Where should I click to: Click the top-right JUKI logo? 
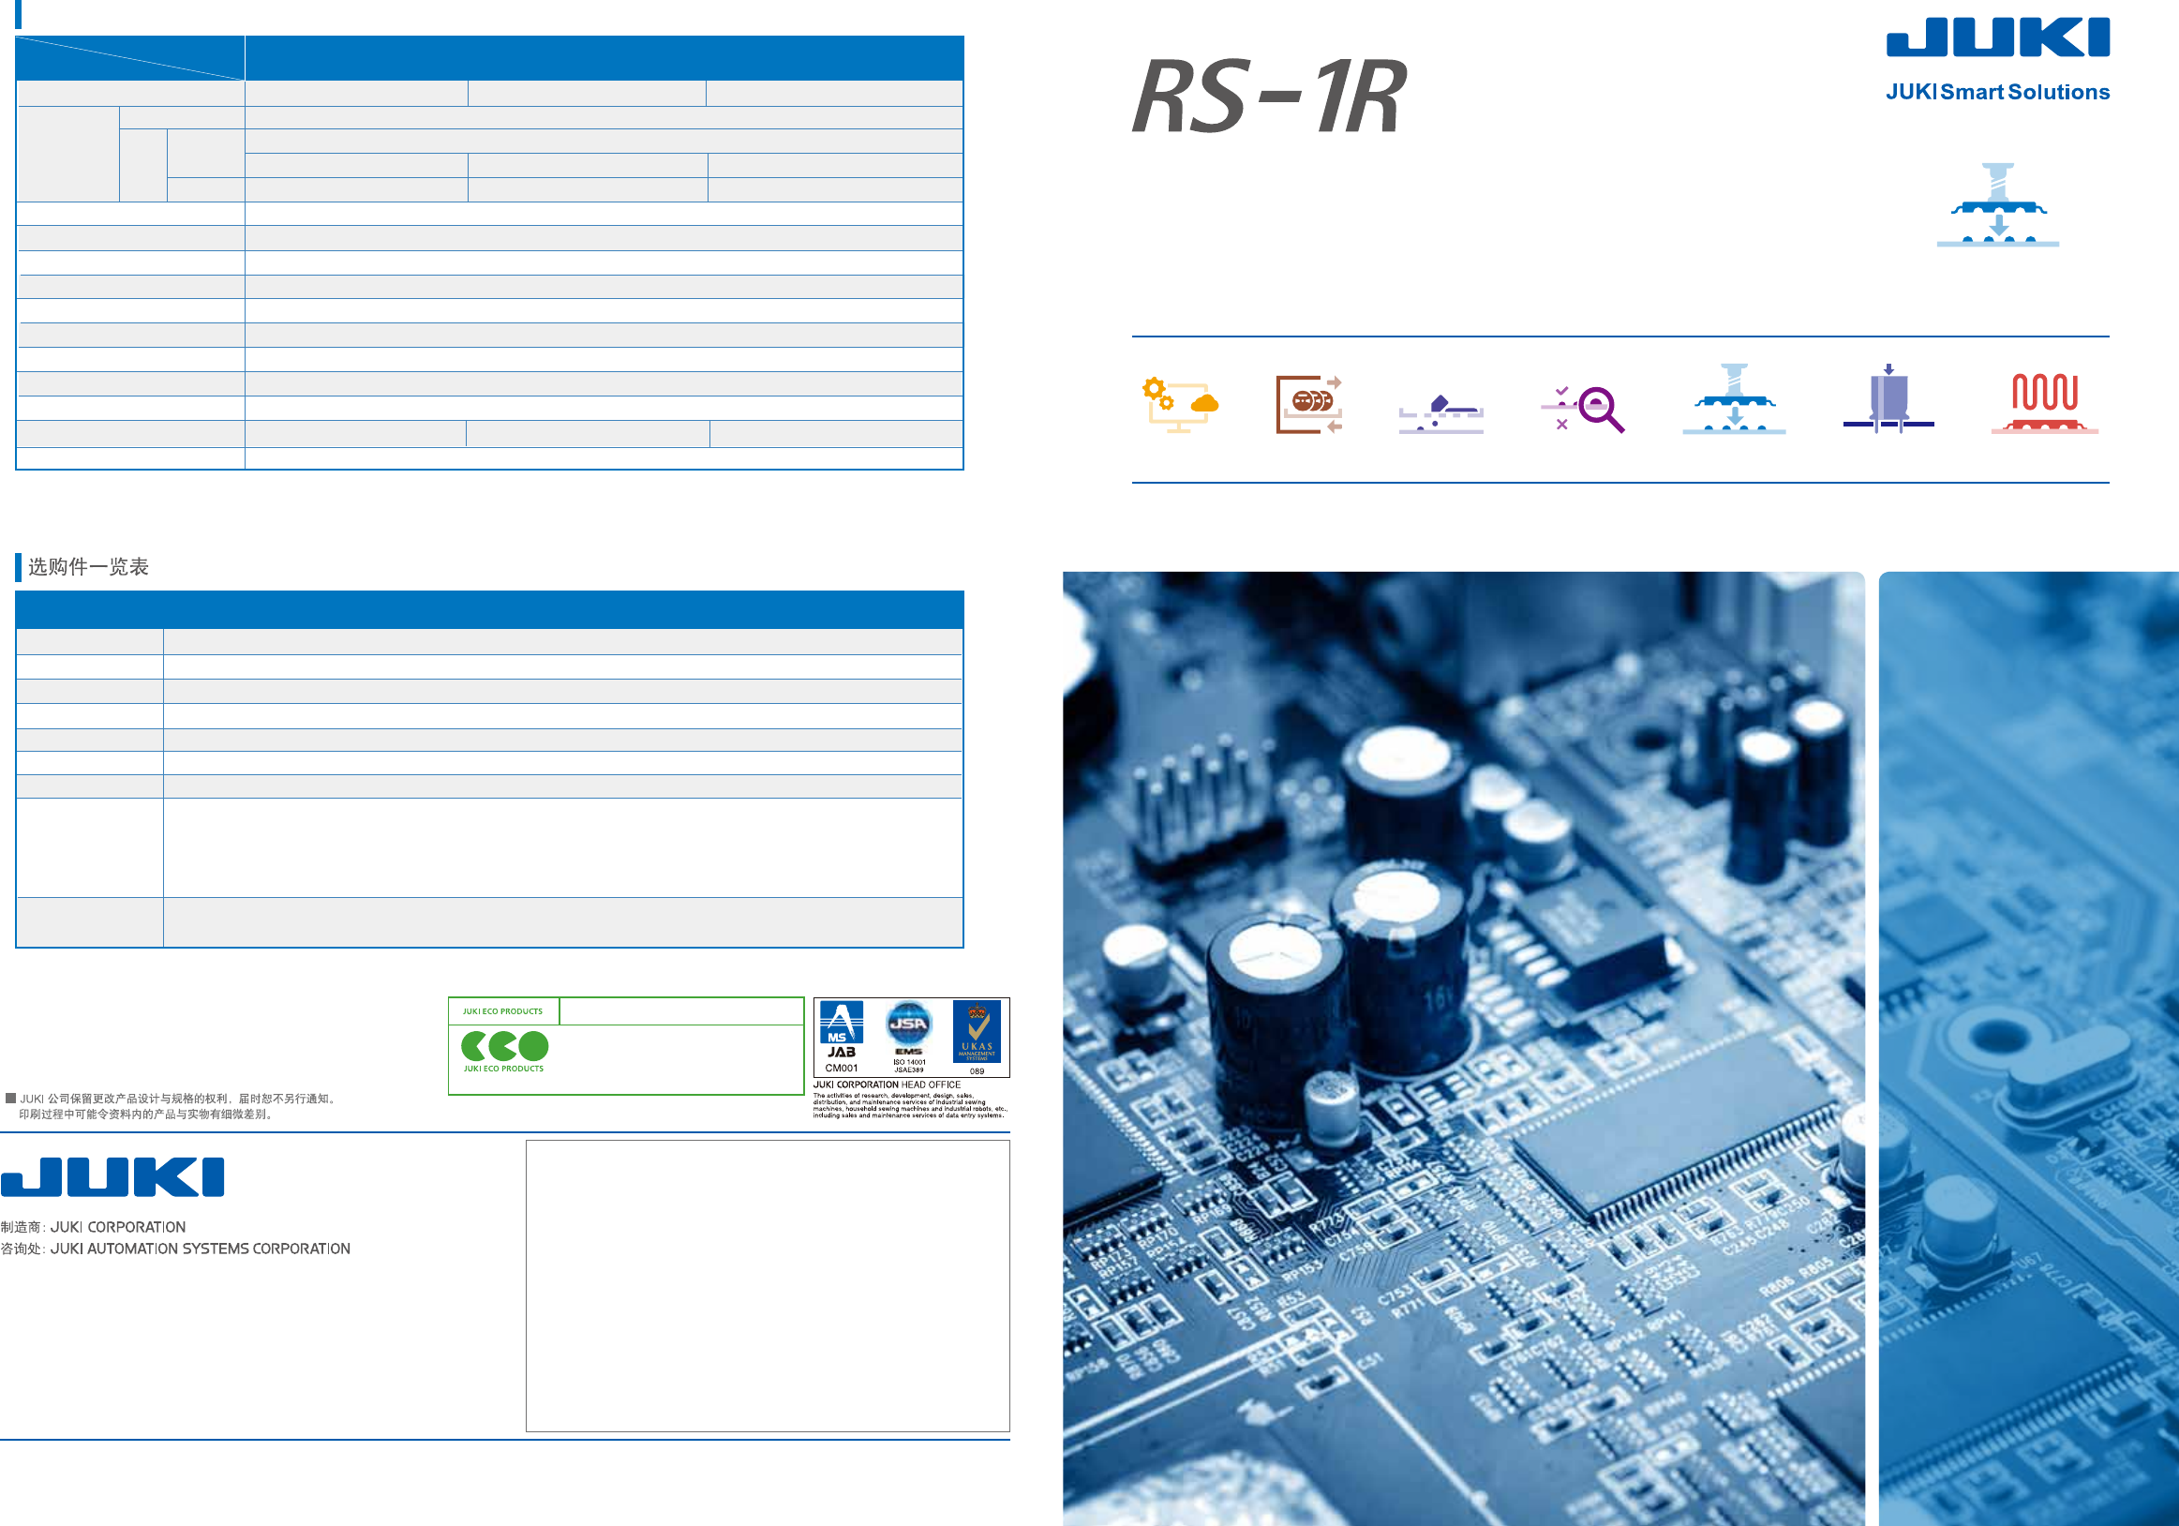1997,37
